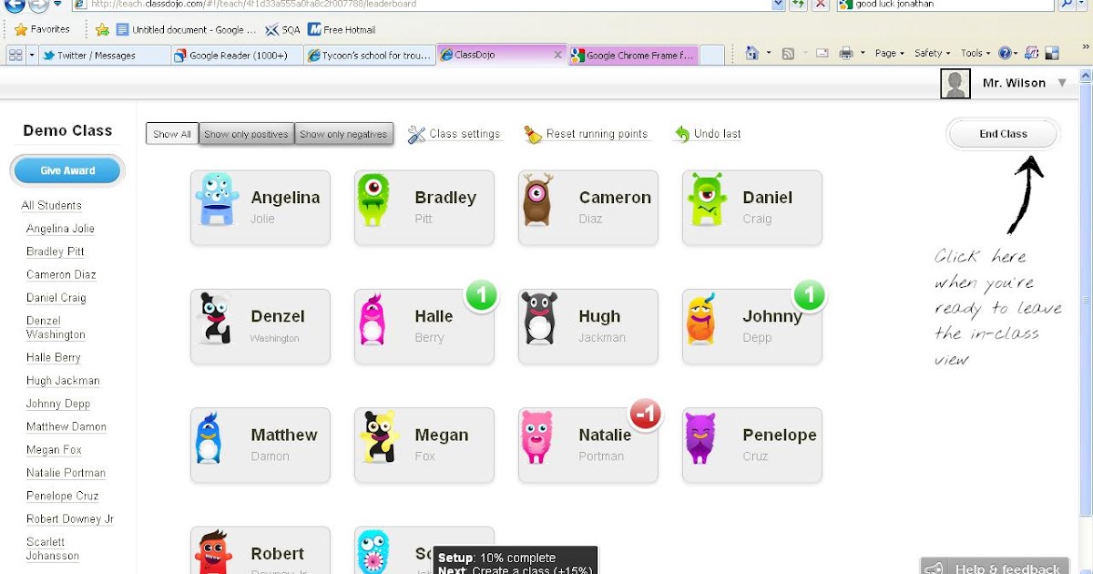Open the Page menu dropdown
This screenshot has height=574, width=1093.
tap(890, 54)
